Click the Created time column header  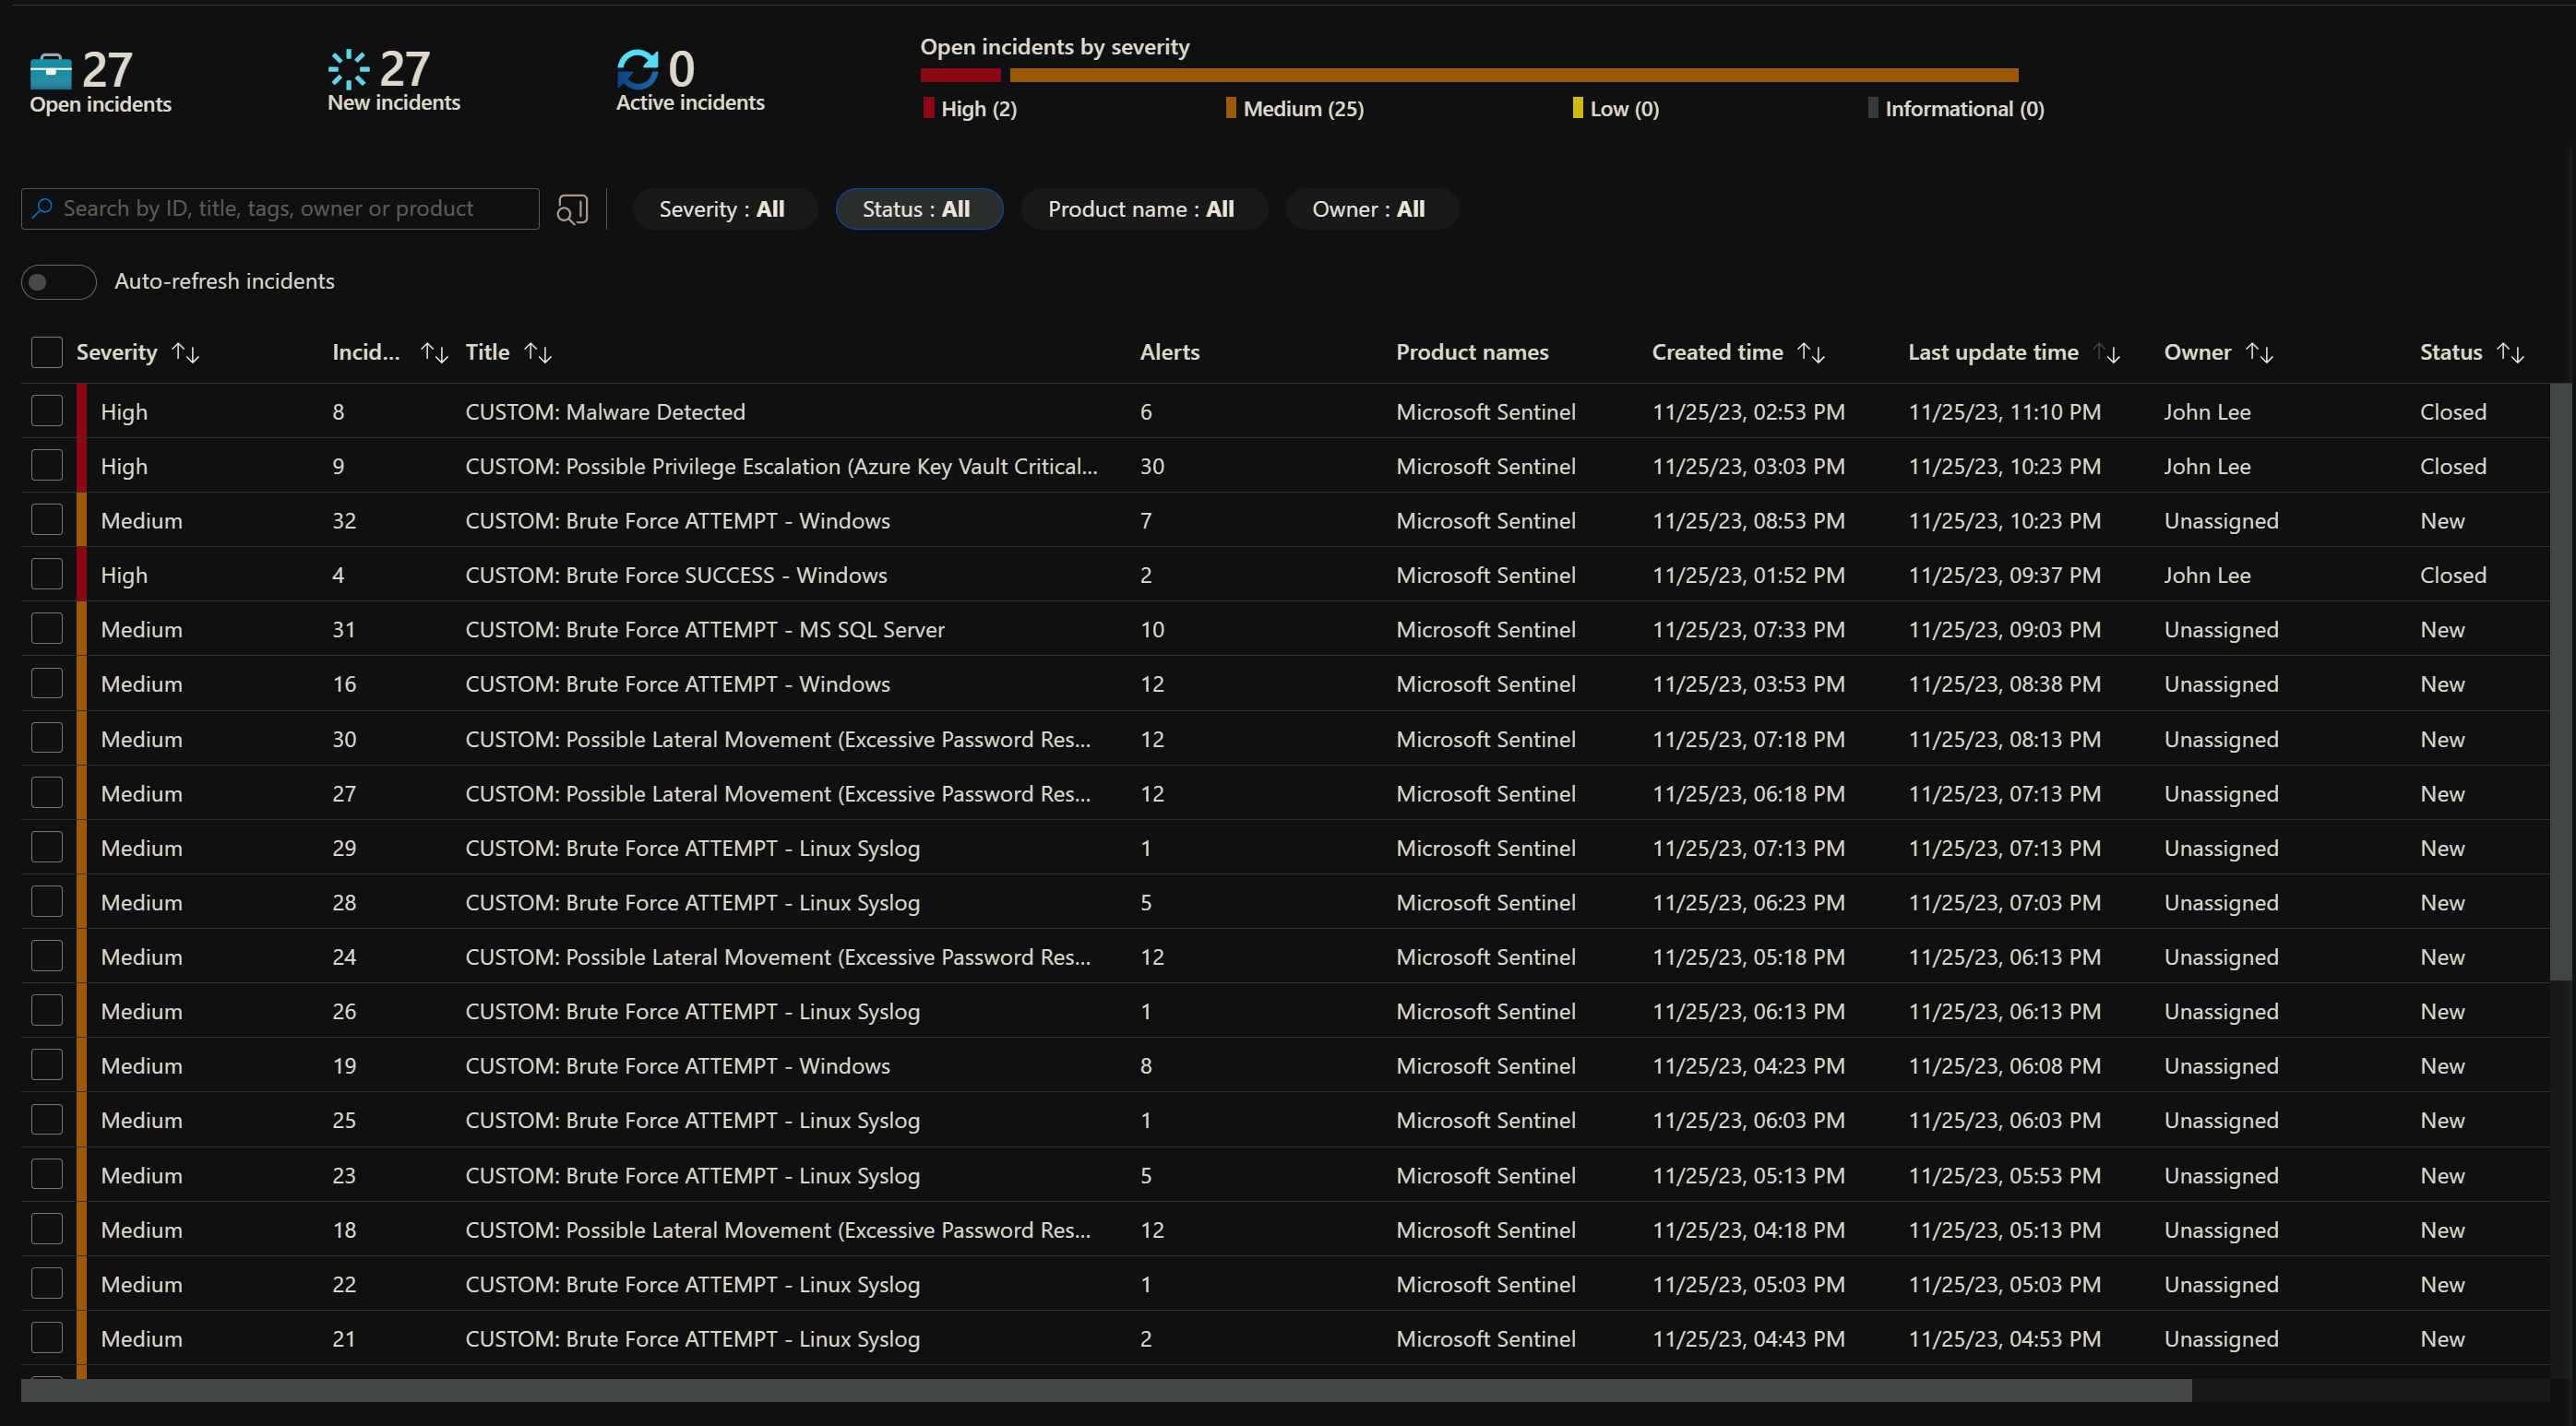tap(1717, 352)
